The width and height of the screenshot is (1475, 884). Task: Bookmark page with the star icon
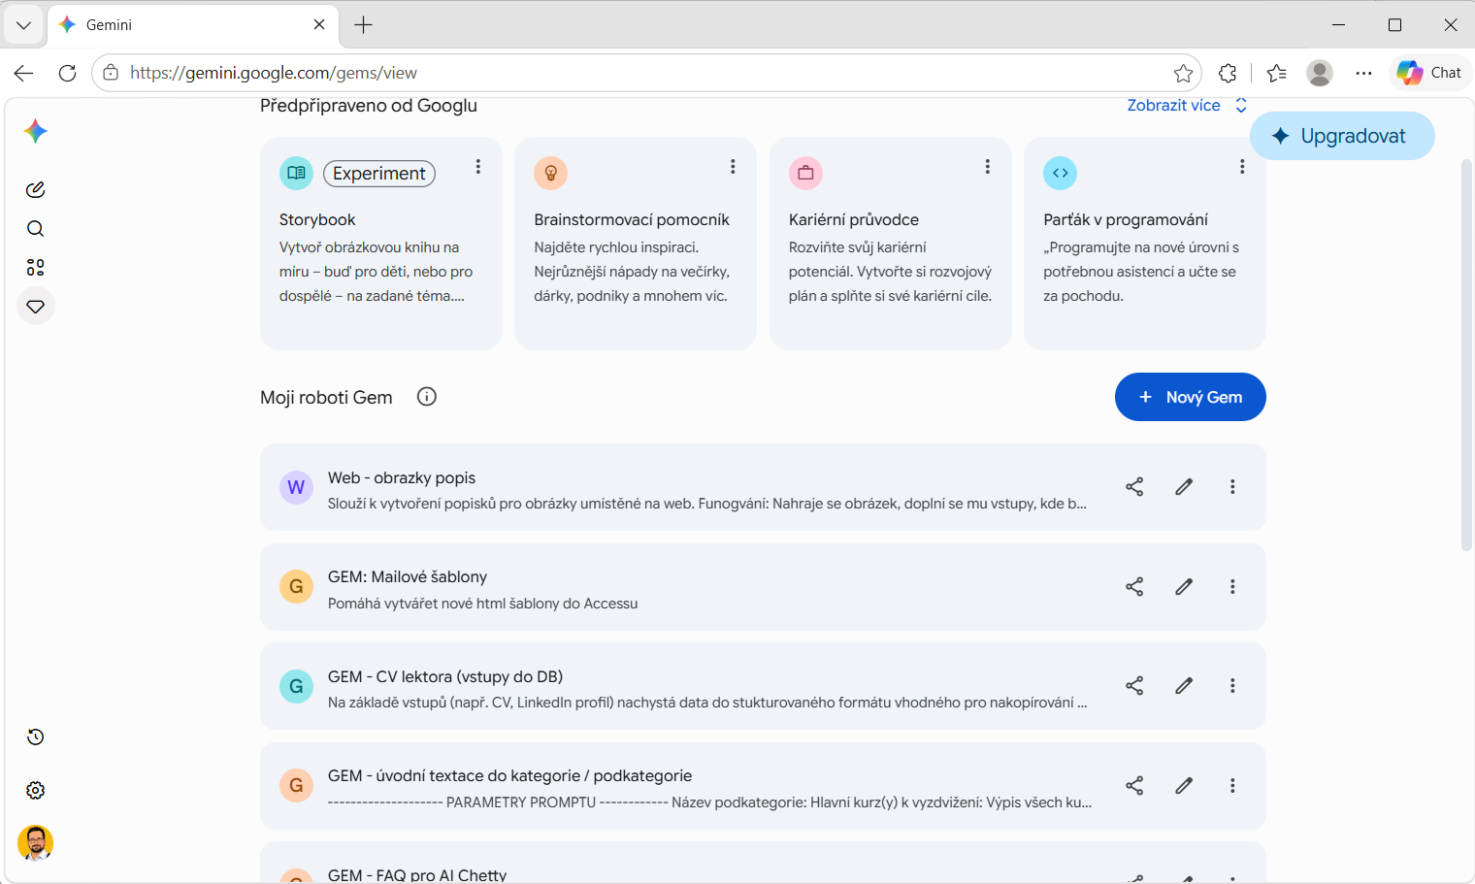tap(1183, 73)
